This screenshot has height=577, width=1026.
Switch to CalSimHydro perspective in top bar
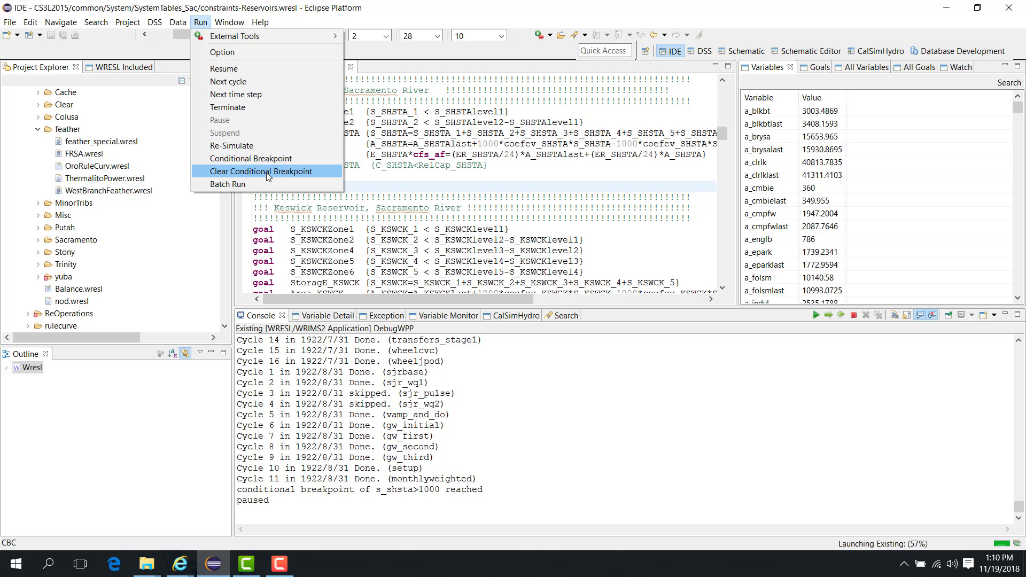875,51
